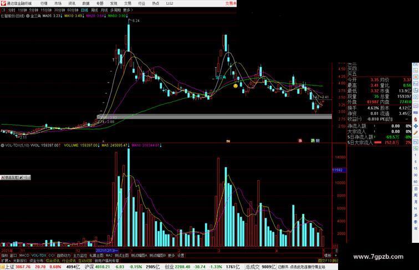
Task: Select the RSI indicator icon in sidebar
Action: click(416, 113)
